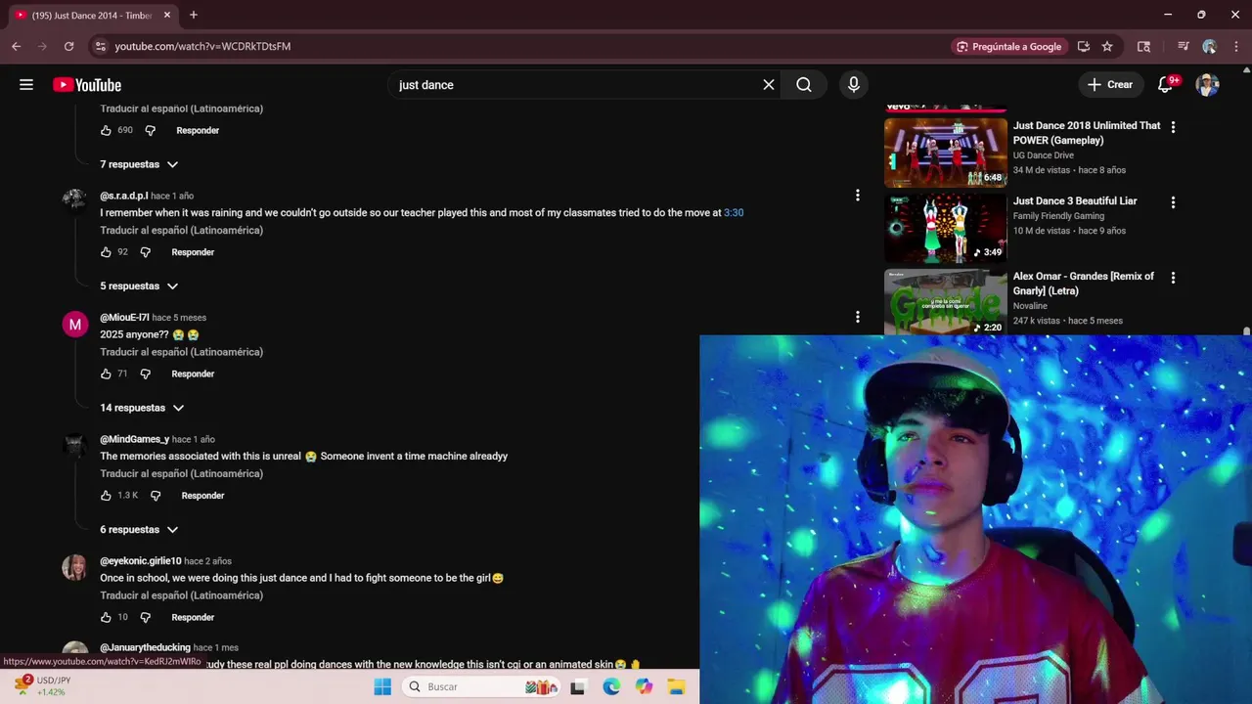The width and height of the screenshot is (1252, 704).
Task: Like the '2025 anyone??' comment
Action: pyautogui.click(x=106, y=374)
